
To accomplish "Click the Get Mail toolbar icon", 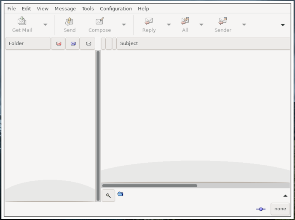I will 22,21.
